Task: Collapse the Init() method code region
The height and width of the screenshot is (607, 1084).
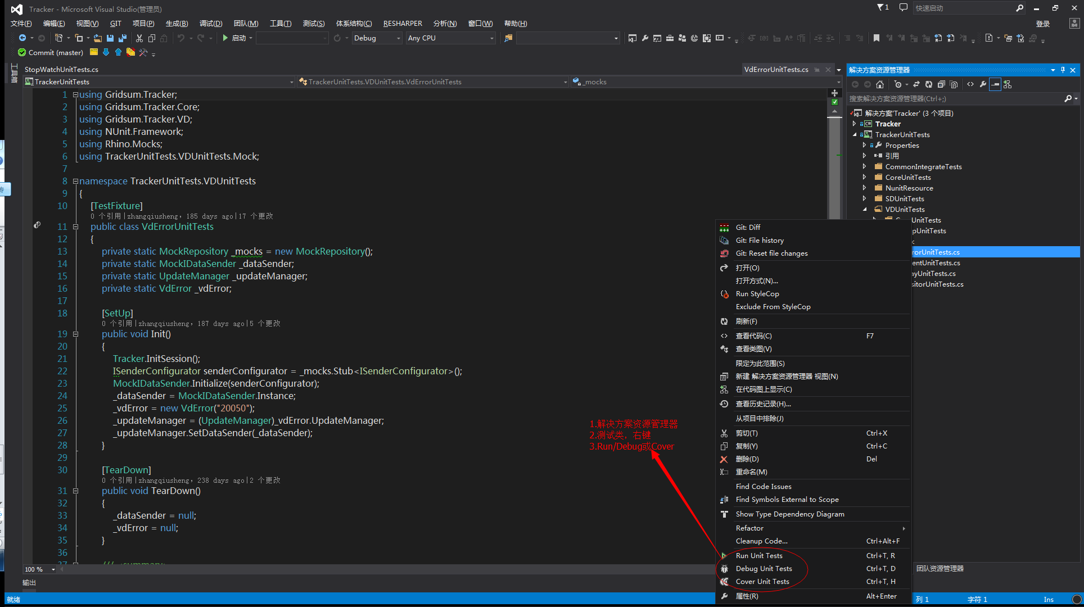Action: click(x=75, y=334)
